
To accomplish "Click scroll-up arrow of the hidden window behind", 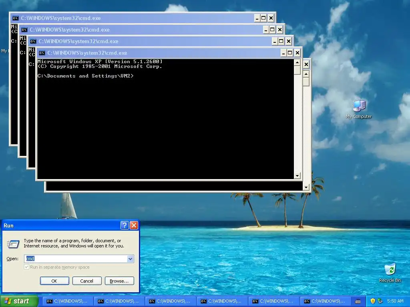I will (306, 74).
